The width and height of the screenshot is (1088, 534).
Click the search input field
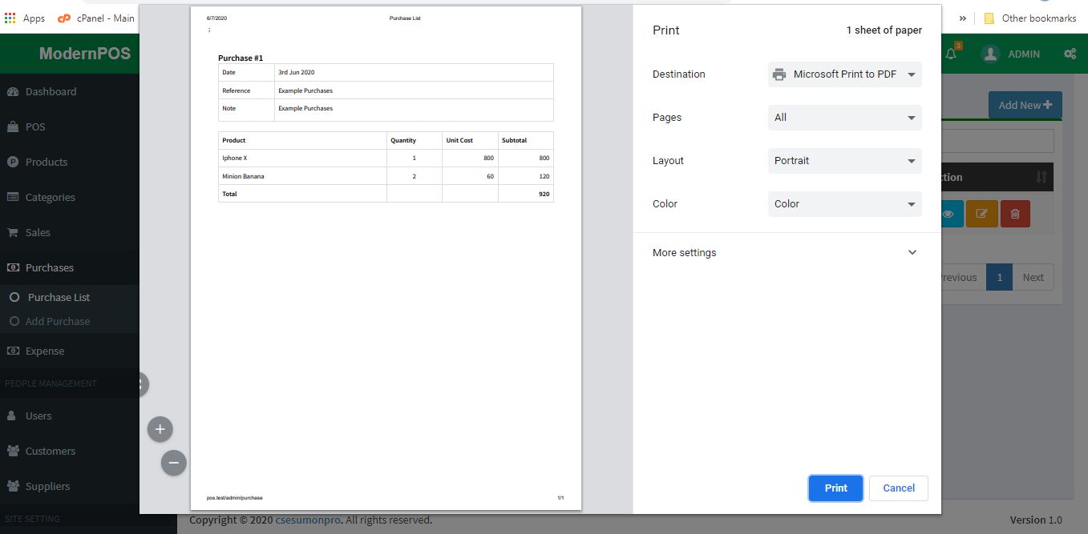[997, 141]
